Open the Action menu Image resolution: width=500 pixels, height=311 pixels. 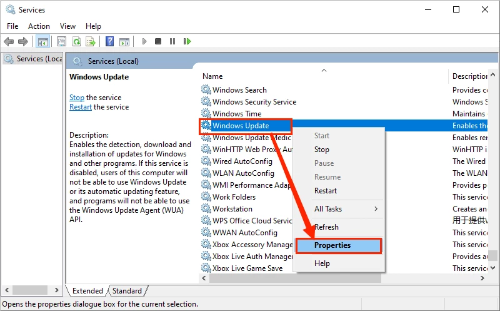click(x=39, y=26)
